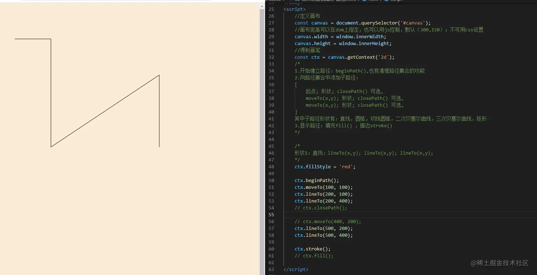537x275 pixels.
Task: Click line number 48 in the gutter
Action: click(x=271, y=167)
